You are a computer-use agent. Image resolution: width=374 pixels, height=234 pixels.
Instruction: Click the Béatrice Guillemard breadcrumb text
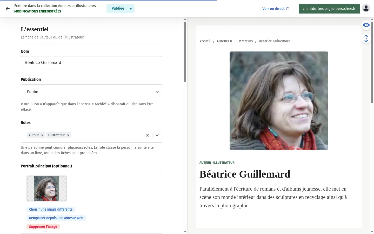pyautogui.click(x=275, y=41)
